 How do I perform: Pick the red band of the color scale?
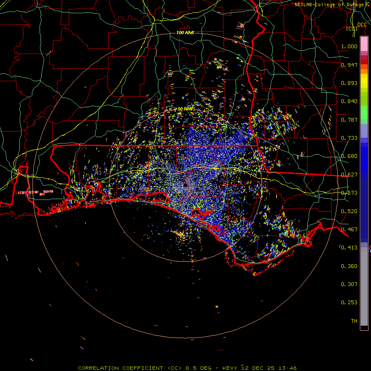[364, 62]
